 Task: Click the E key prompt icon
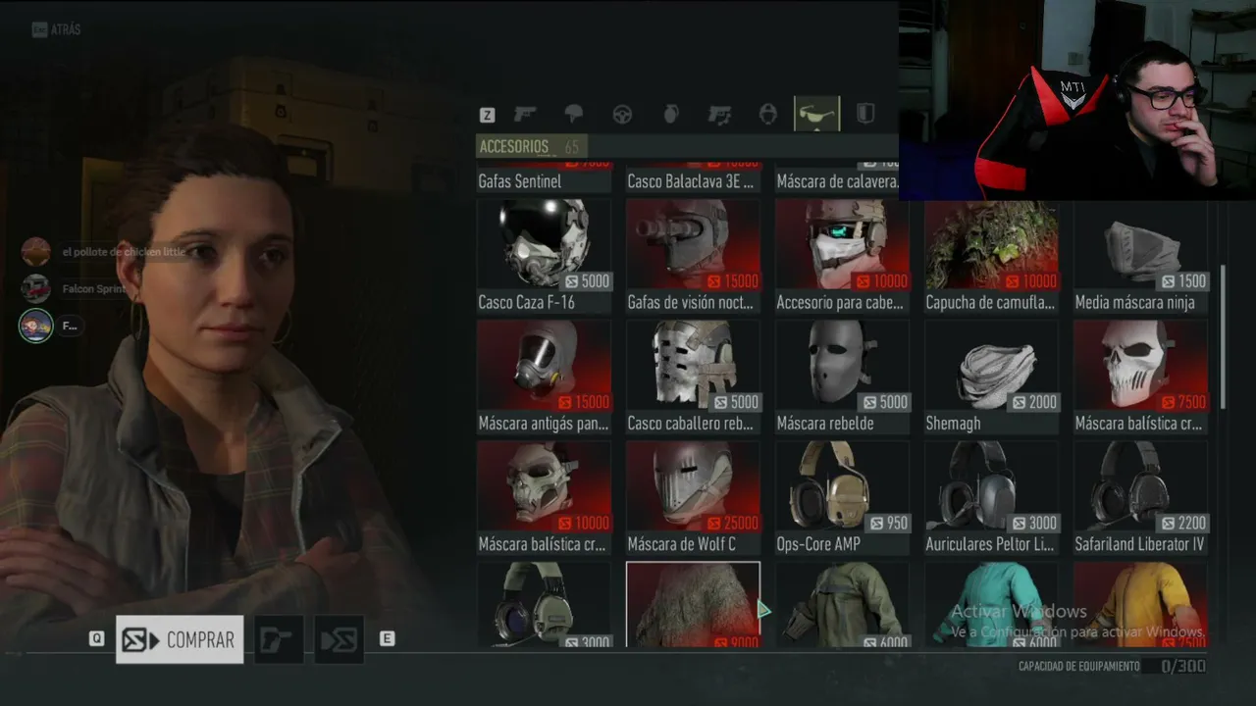click(x=387, y=638)
